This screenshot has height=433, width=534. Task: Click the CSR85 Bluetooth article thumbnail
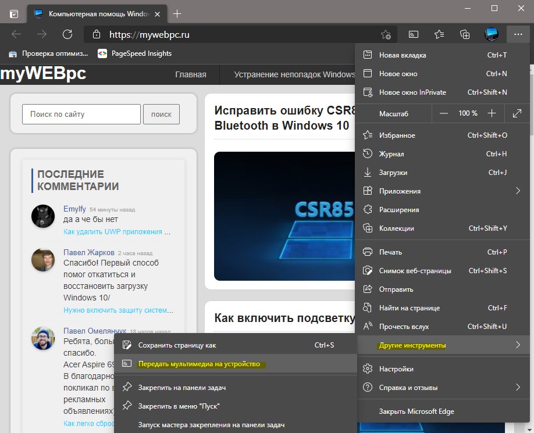[284, 216]
